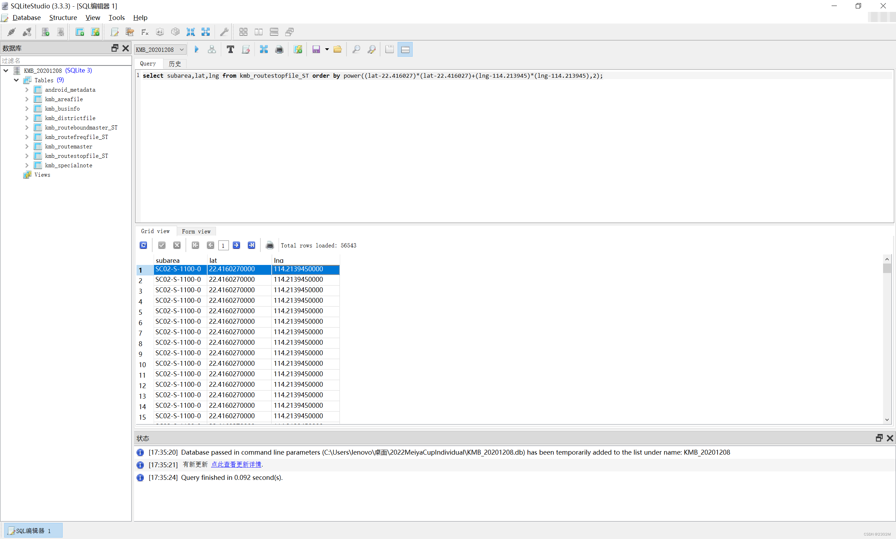Click the 点此查看更新详情 update link
The image size is (896, 539).
[236, 464]
